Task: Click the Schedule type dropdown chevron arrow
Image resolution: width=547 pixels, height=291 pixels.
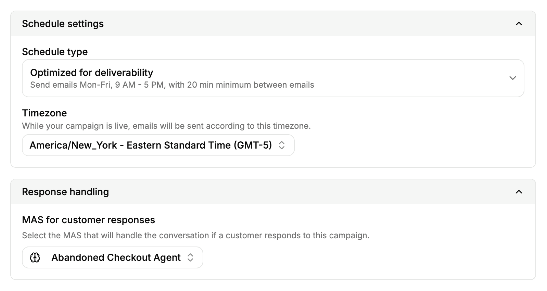Action: coord(512,78)
